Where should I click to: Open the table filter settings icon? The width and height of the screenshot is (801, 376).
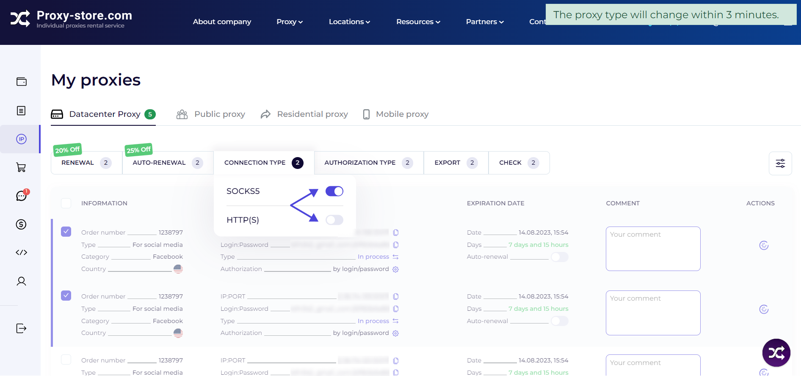[780, 163]
